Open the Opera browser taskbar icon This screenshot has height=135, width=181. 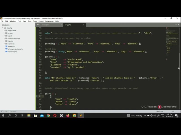(x=55, y=116)
